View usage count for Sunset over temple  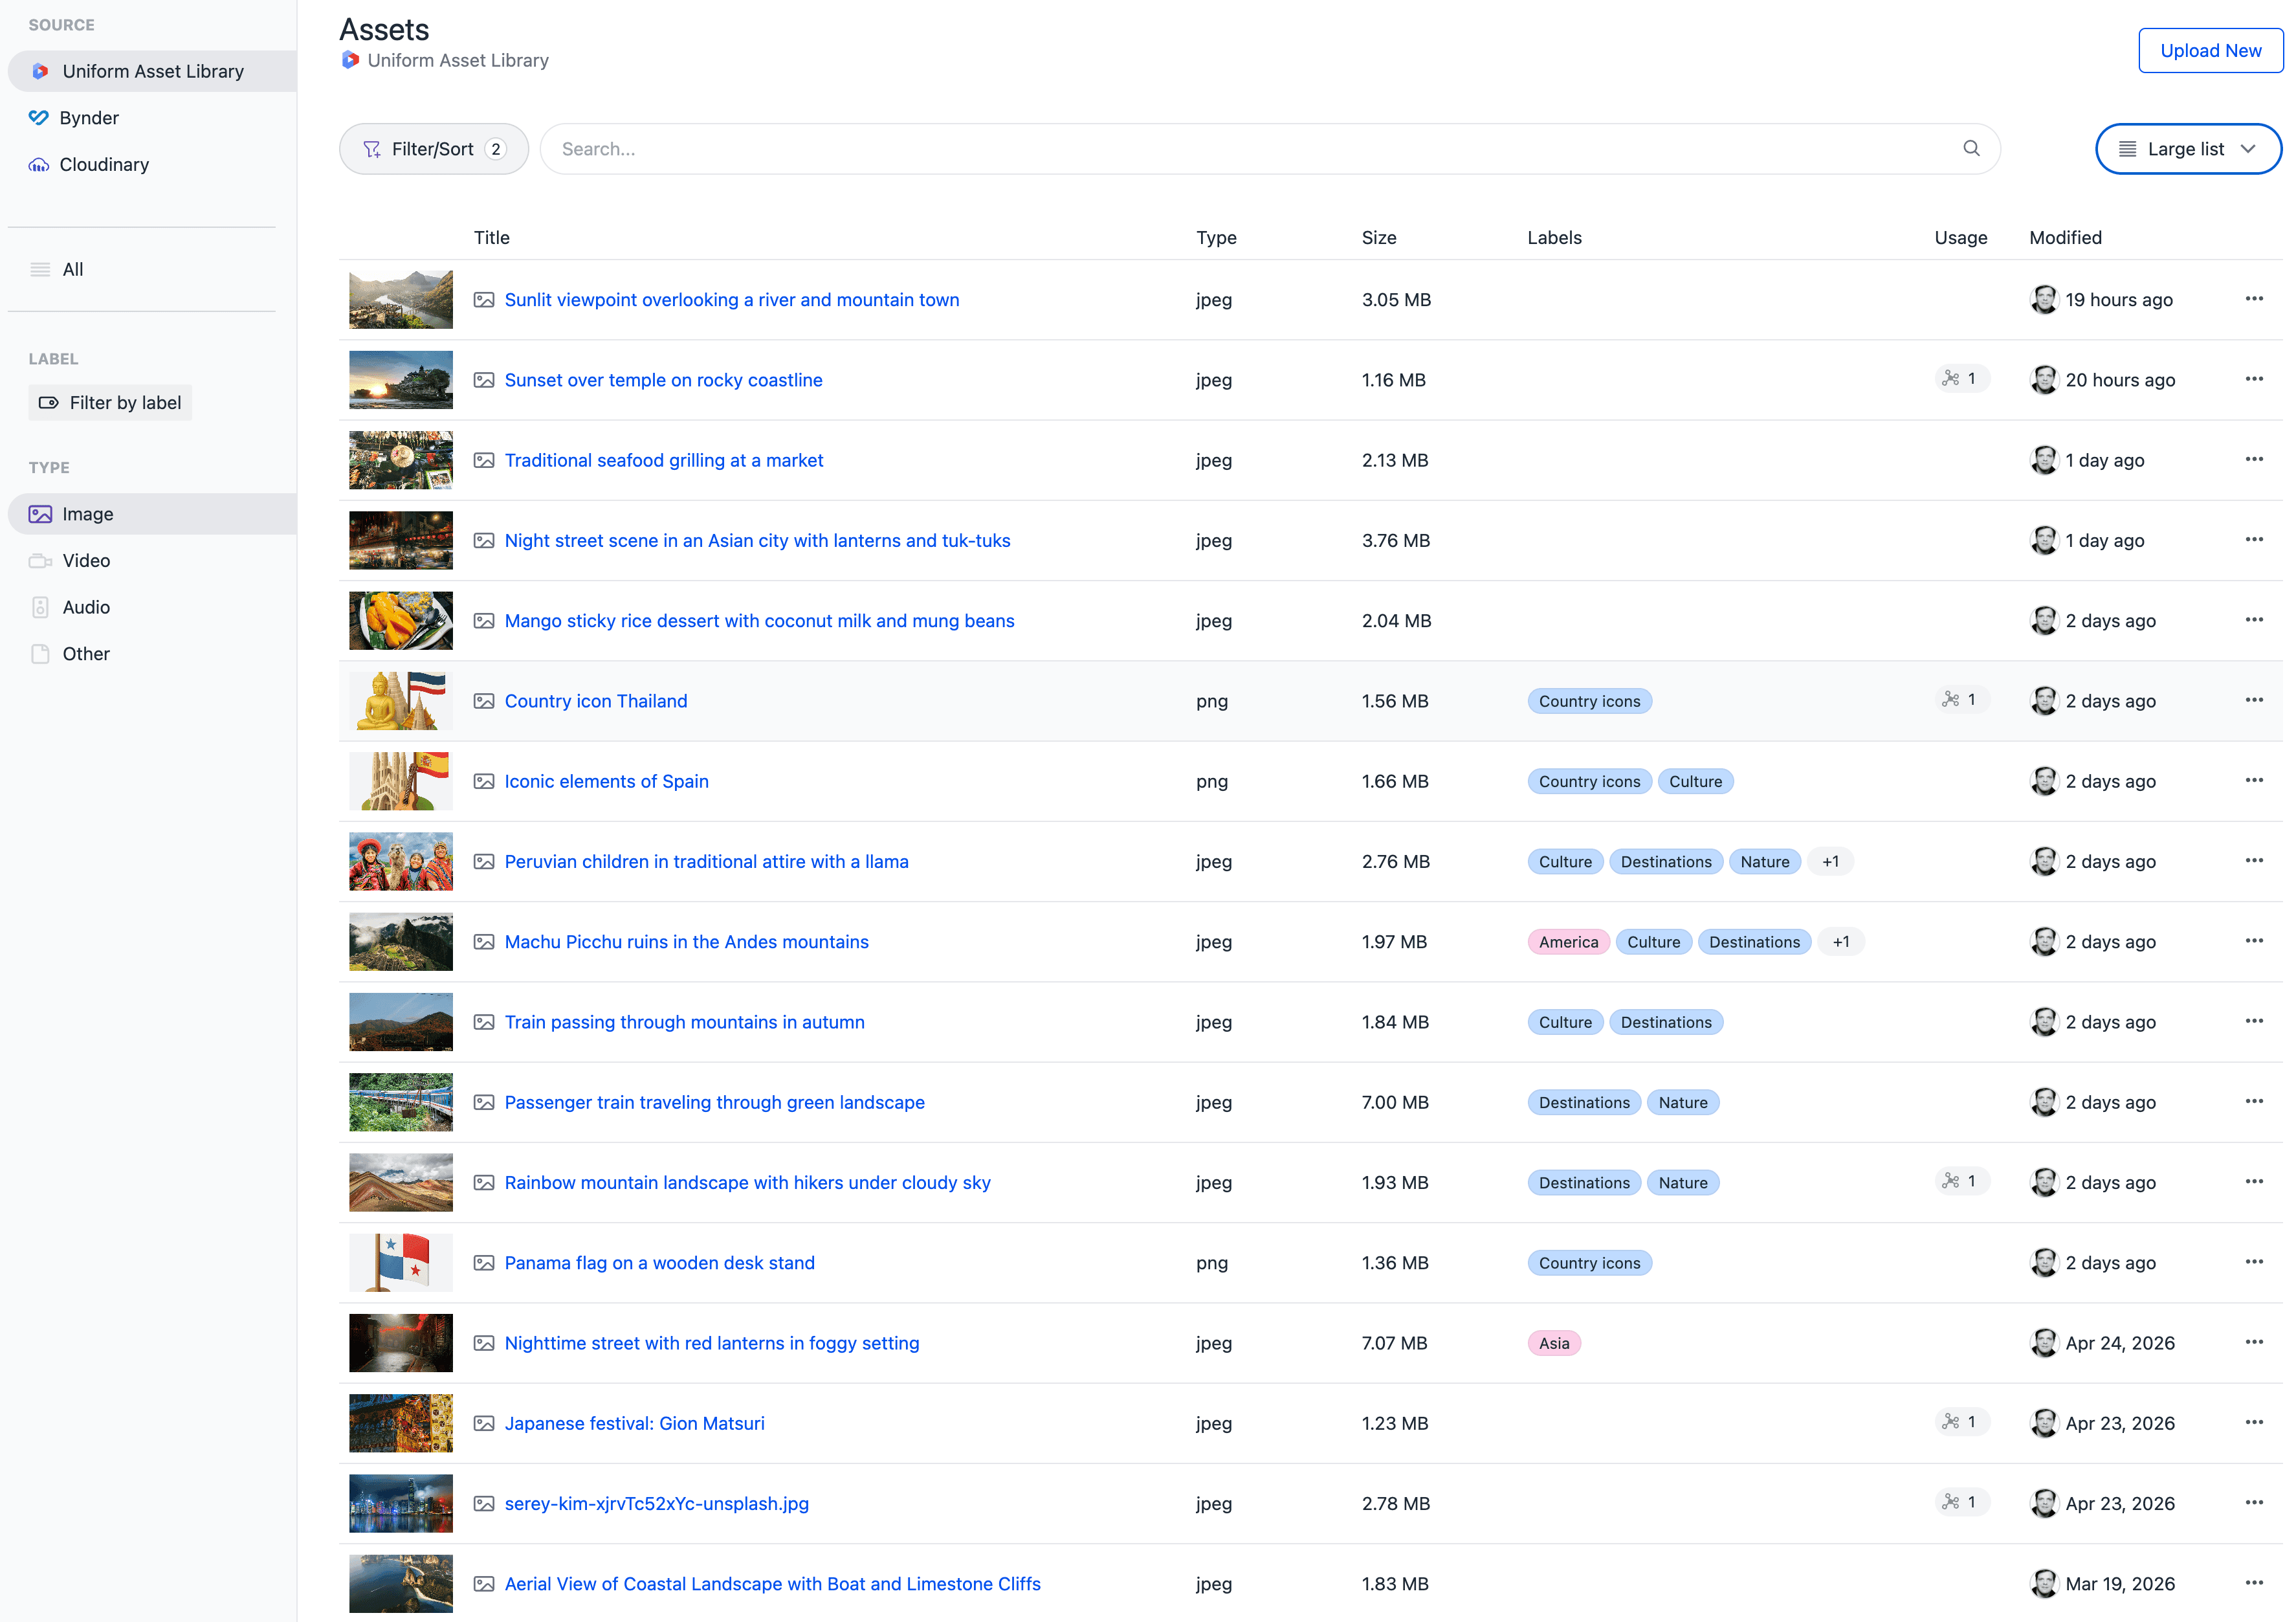click(x=1961, y=379)
